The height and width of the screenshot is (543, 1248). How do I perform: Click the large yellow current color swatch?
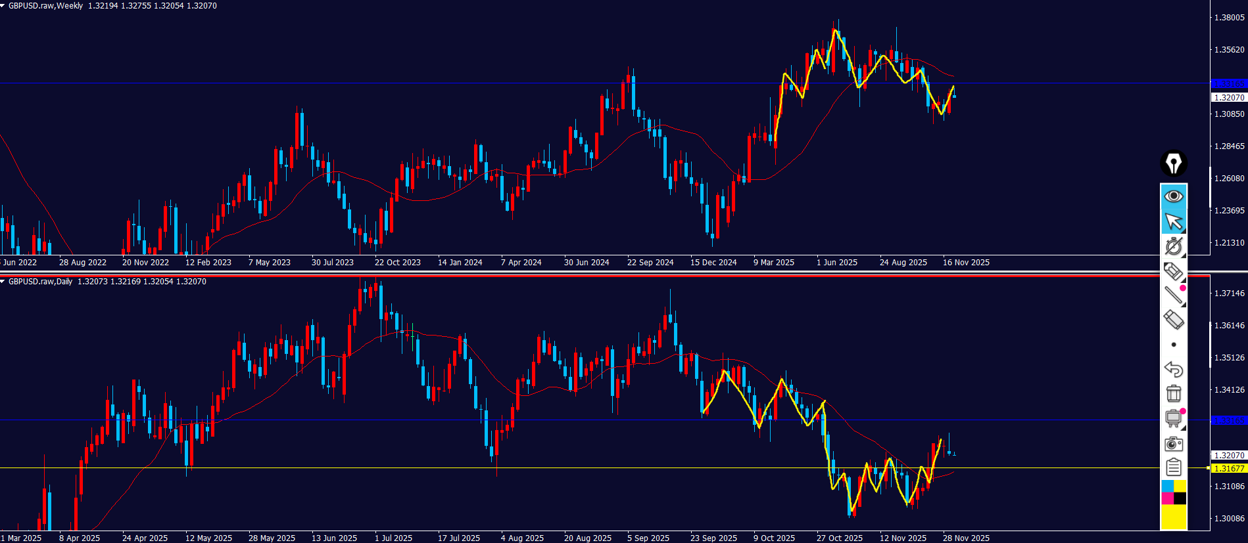pos(1173,517)
